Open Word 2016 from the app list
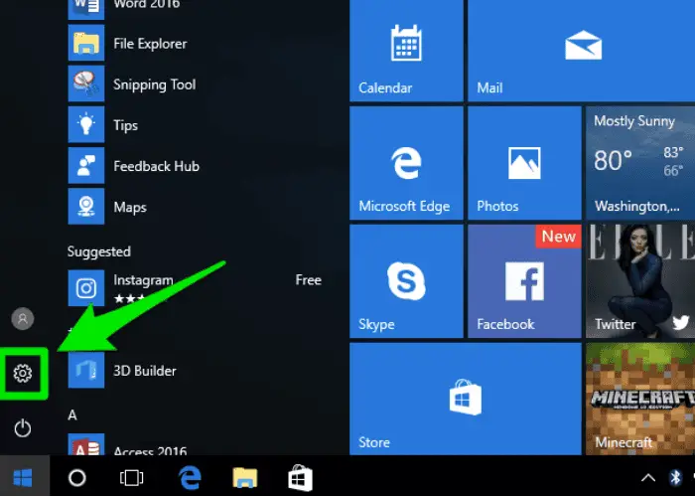 128,7
